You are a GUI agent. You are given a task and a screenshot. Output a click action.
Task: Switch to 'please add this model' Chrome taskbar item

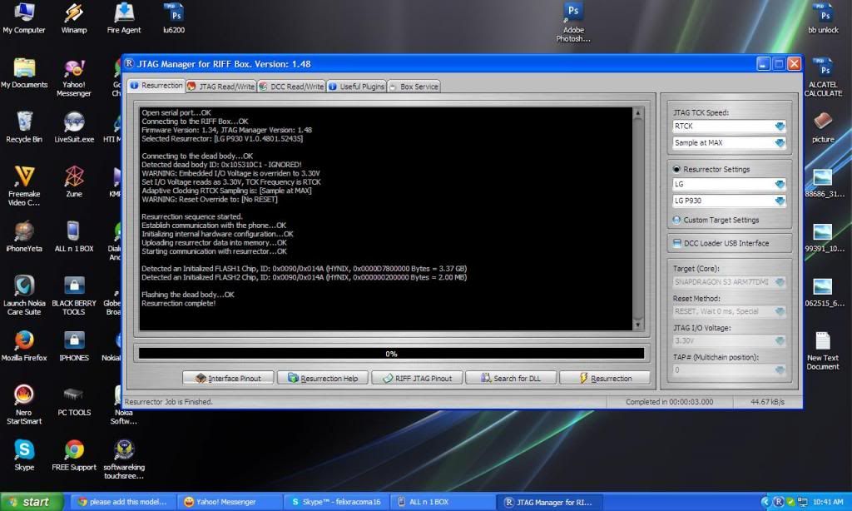pos(122,502)
